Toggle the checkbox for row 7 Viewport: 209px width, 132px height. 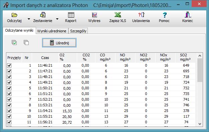click(9, 99)
